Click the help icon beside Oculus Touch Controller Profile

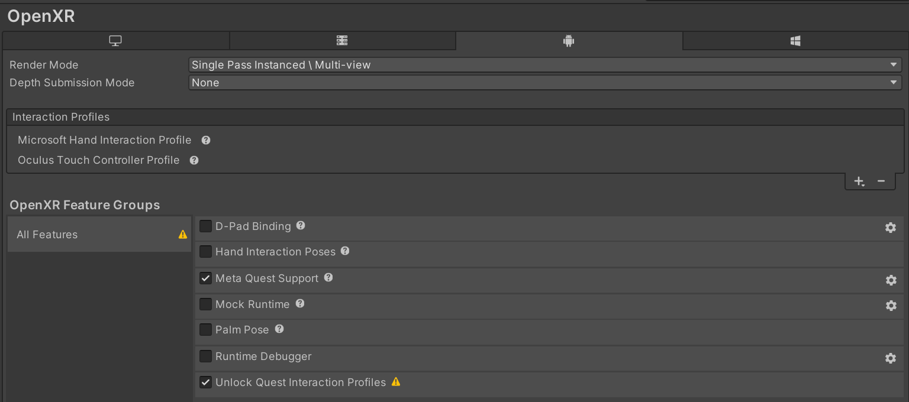tap(194, 160)
